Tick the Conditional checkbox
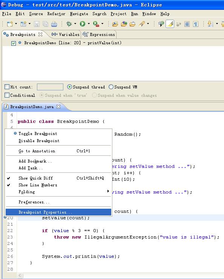 [x=7, y=95]
